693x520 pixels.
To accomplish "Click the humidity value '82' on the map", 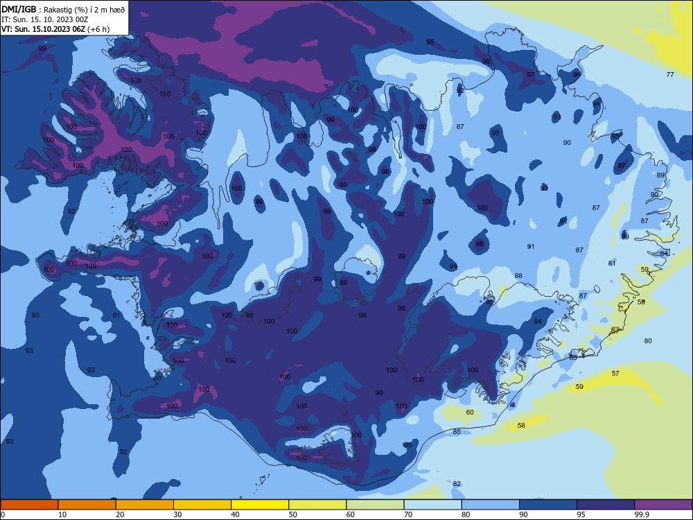I will [x=457, y=484].
